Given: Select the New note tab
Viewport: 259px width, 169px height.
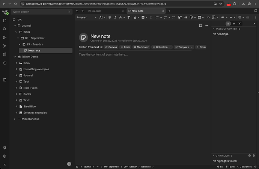Looking at the screenshot, I should tap(146, 11).
